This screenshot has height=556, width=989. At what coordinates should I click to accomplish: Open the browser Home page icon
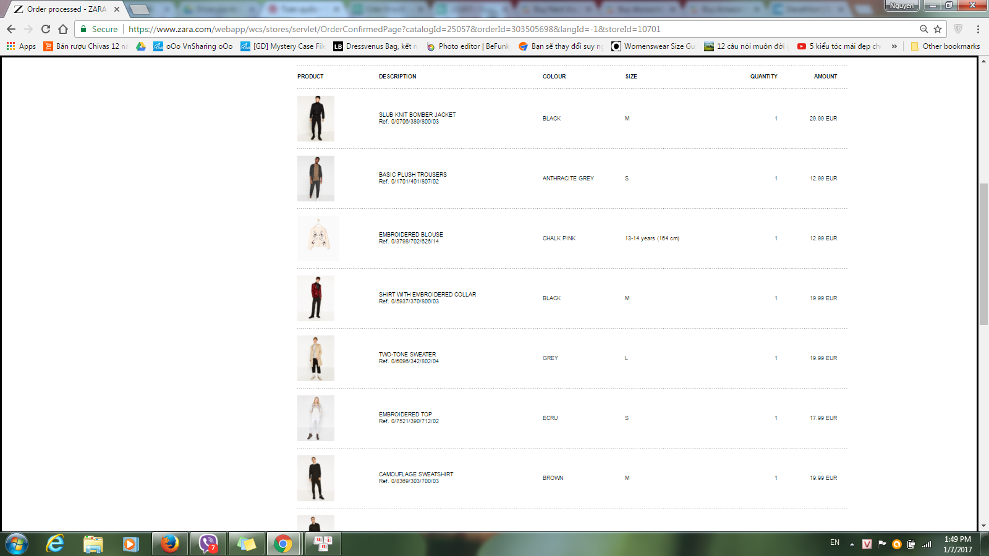[63, 29]
